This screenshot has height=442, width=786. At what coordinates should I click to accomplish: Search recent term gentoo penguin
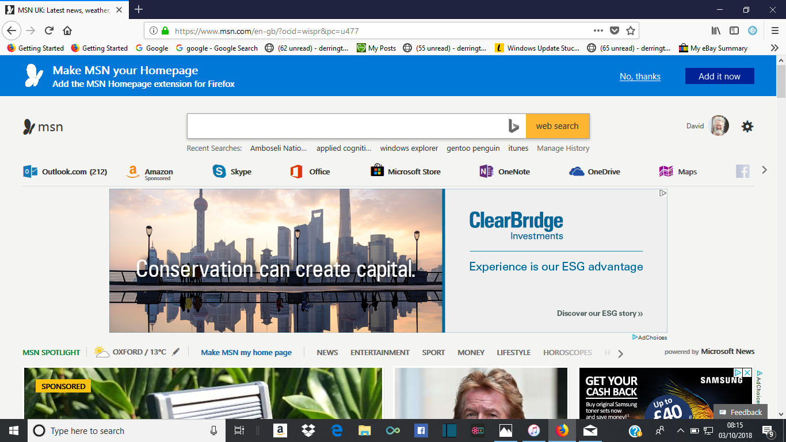point(473,148)
